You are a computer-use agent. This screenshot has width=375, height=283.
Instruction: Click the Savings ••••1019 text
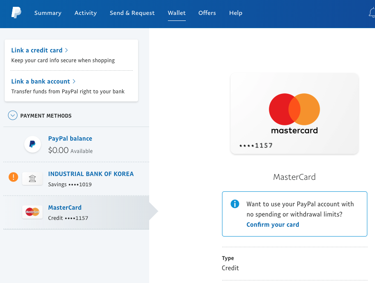(70, 185)
